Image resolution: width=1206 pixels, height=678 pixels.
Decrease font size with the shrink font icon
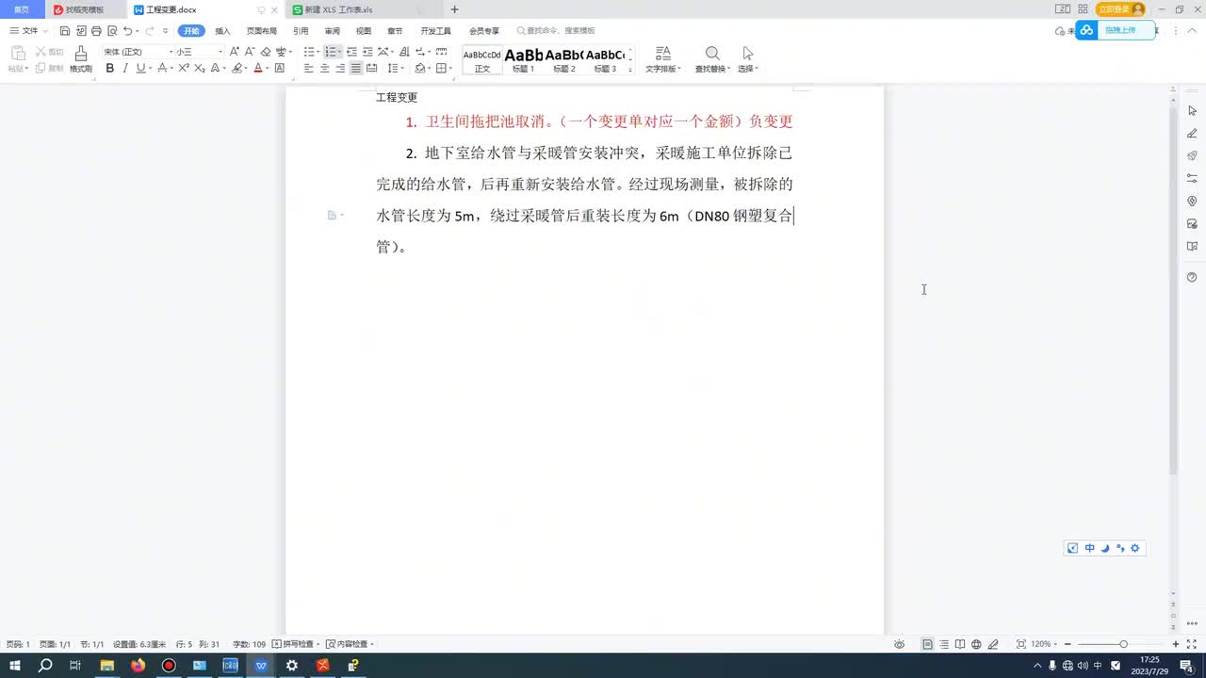tap(250, 52)
